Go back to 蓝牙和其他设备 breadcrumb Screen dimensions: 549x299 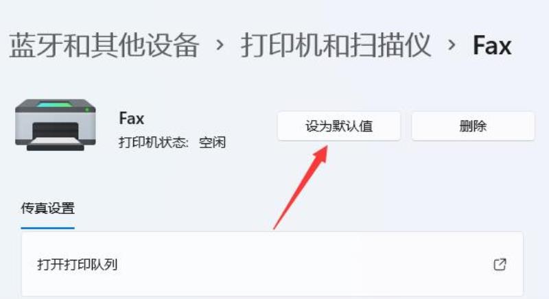tap(104, 45)
